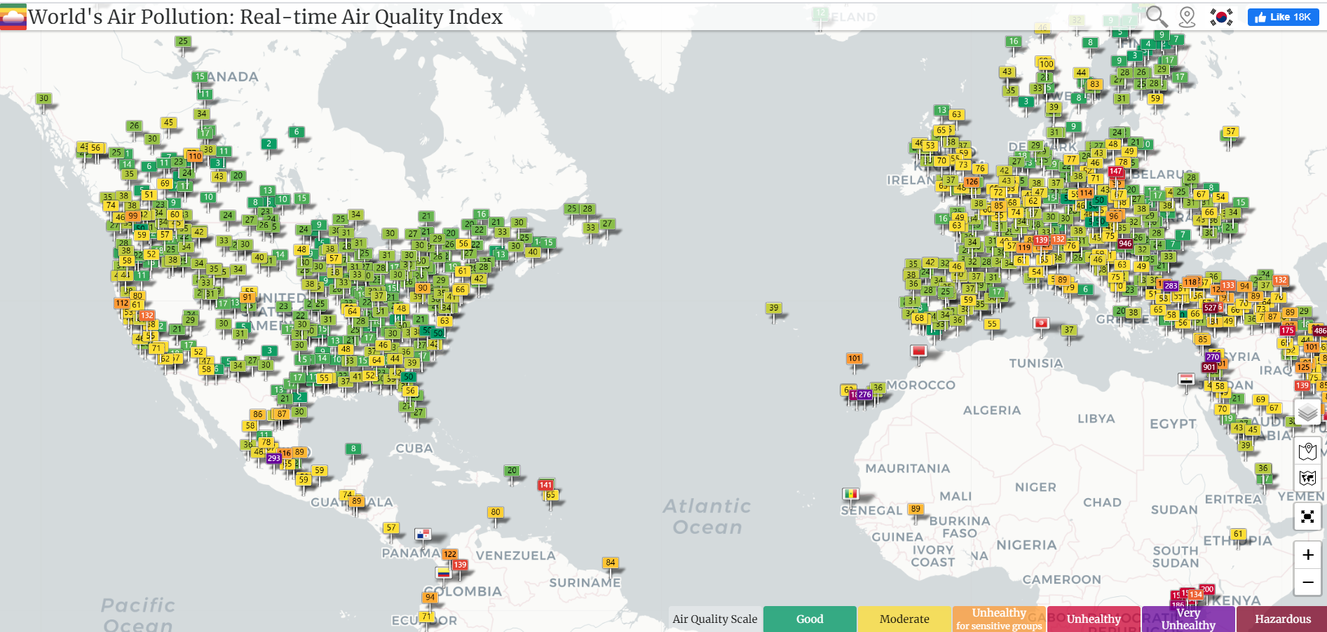Click the Morocco flag marker
The height and width of the screenshot is (632, 1327).
pyautogui.click(x=918, y=350)
